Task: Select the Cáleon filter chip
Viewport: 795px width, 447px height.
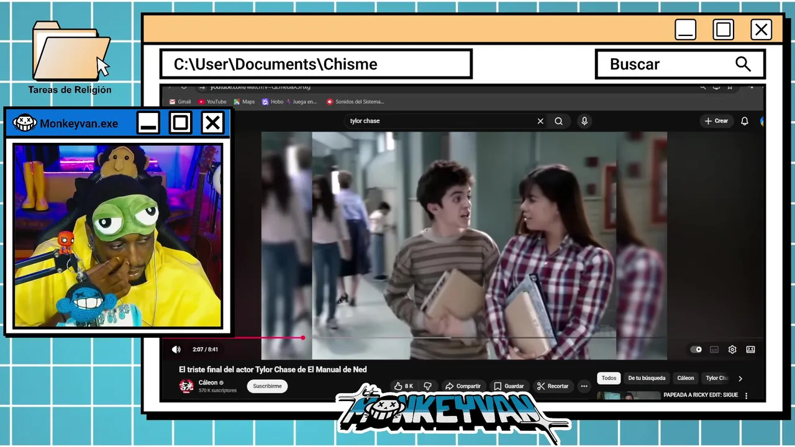Action: point(686,378)
